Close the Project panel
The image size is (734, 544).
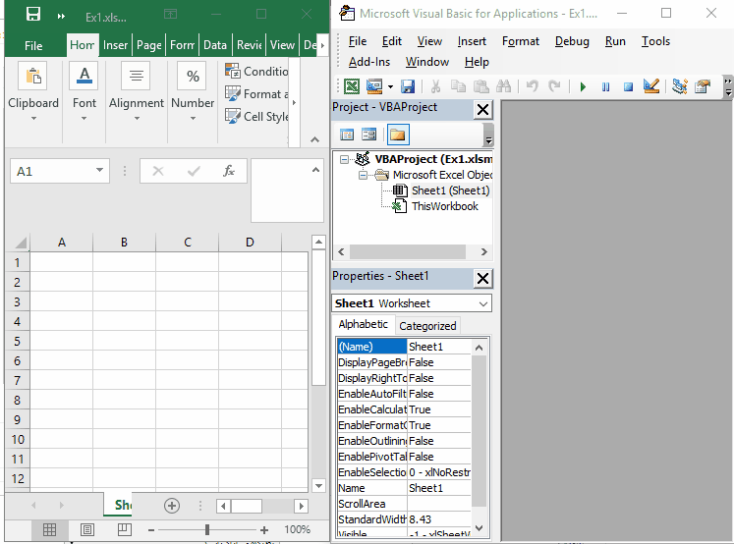482,110
